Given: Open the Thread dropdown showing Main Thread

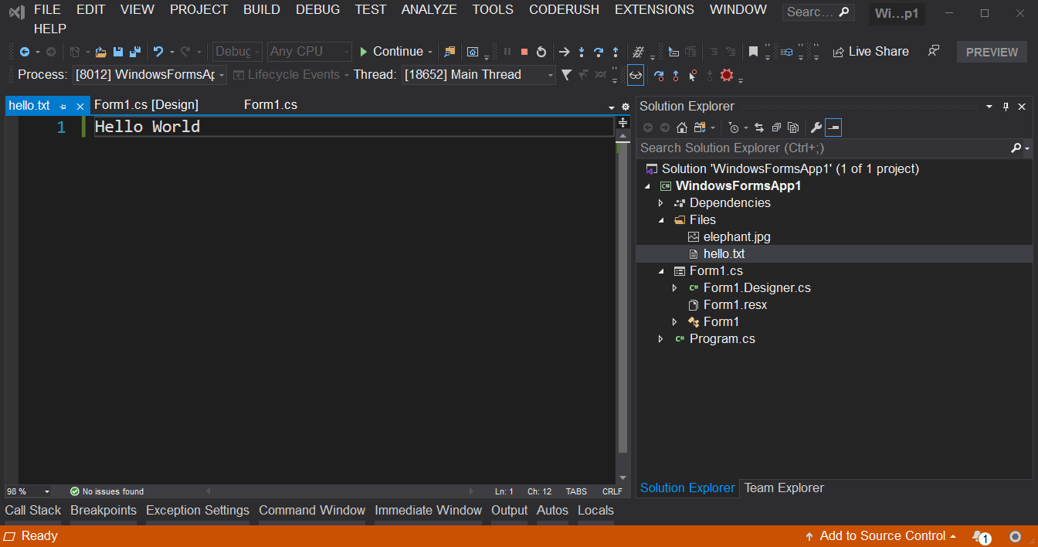Looking at the screenshot, I should click(550, 75).
